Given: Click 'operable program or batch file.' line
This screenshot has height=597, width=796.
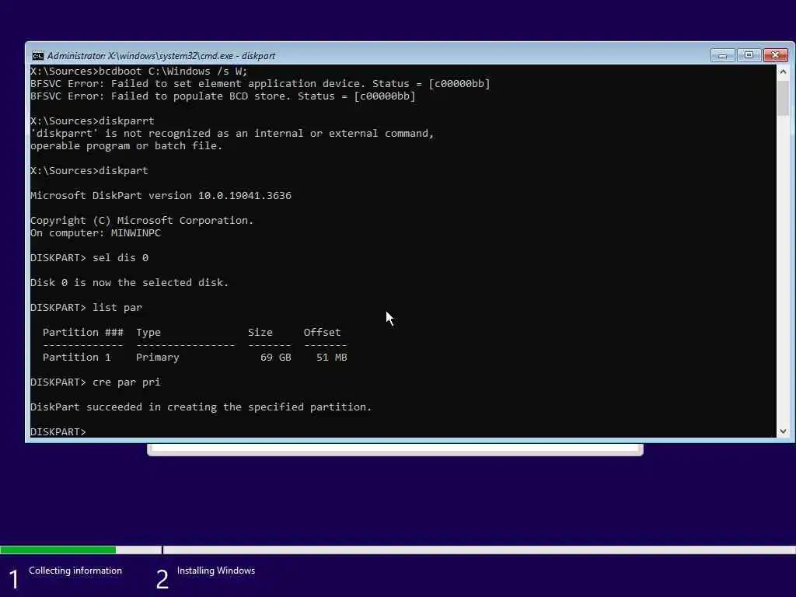Looking at the screenshot, I should pos(127,145).
